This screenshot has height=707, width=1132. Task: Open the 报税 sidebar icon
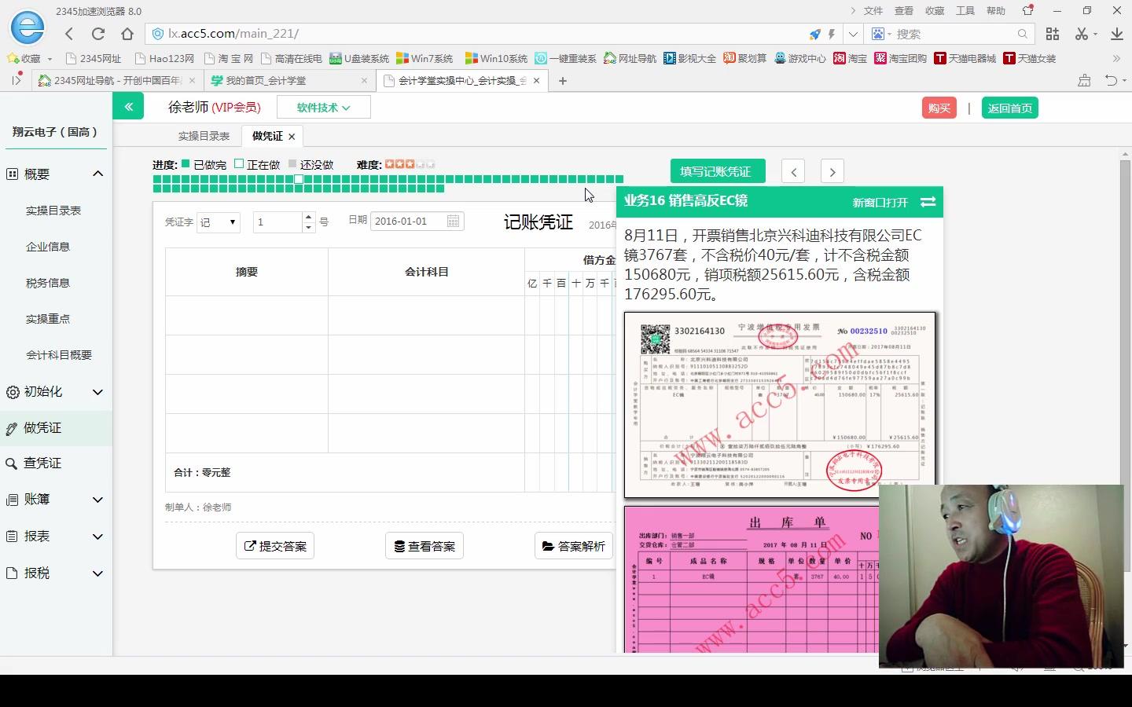pyautogui.click(x=11, y=573)
